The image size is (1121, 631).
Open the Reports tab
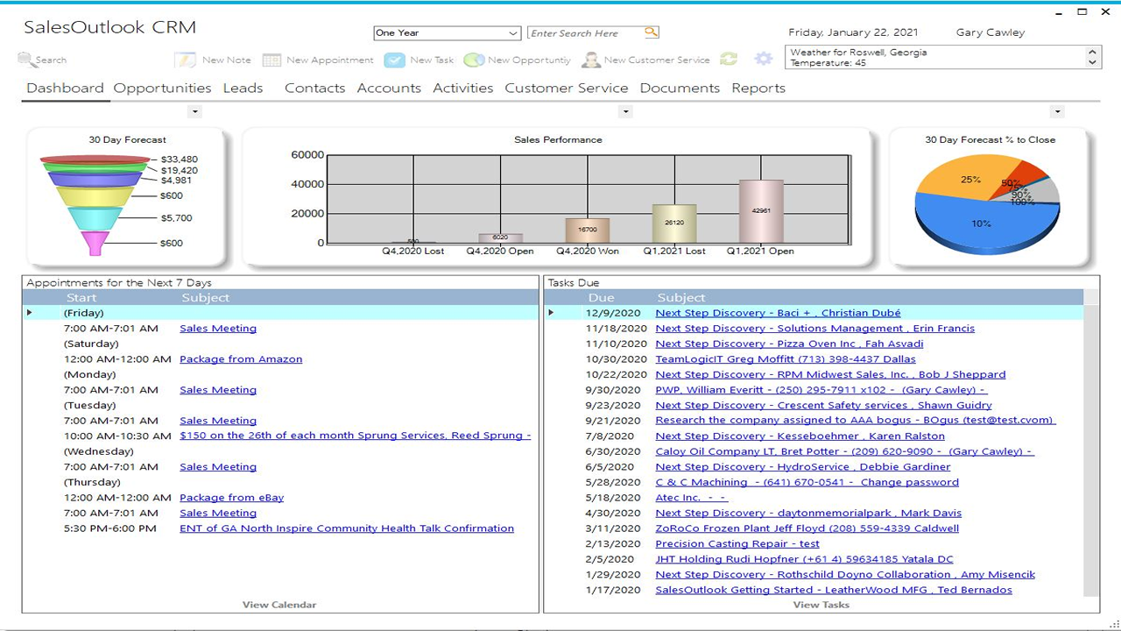(x=758, y=88)
